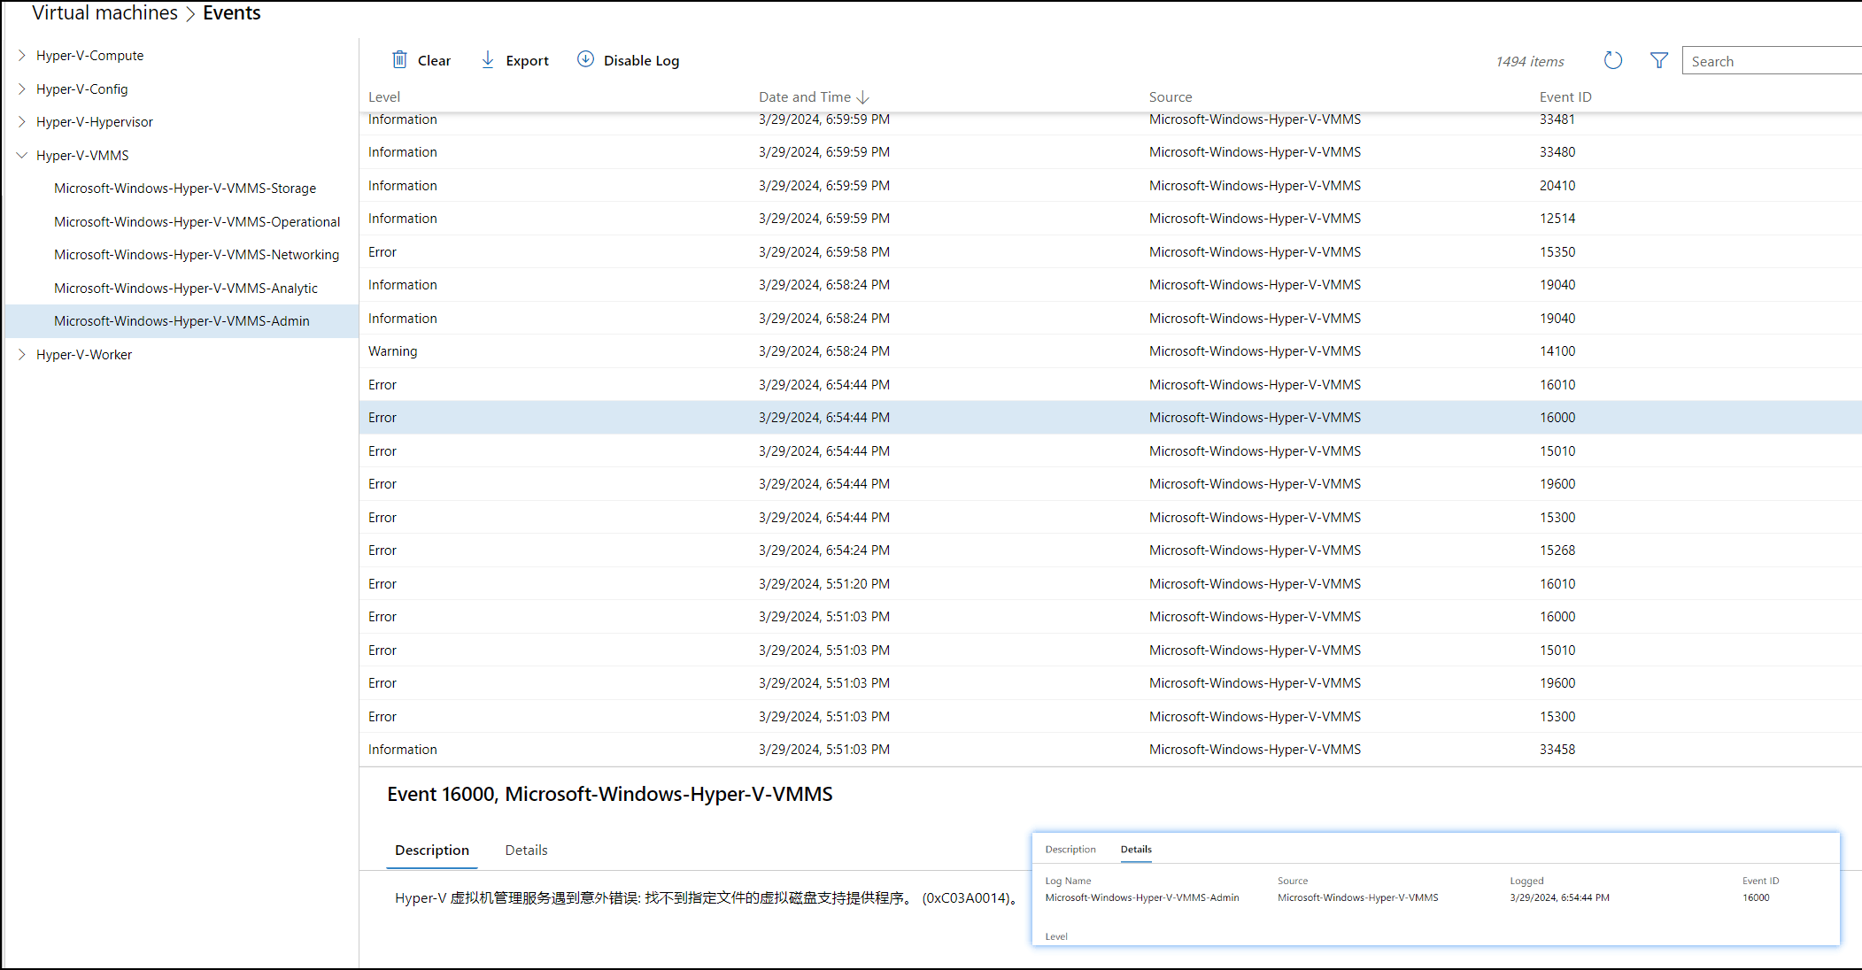The height and width of the screenshot is (970, 1862).
Task: Click the Clear trash can icon
Action: [x=399, y=59]
